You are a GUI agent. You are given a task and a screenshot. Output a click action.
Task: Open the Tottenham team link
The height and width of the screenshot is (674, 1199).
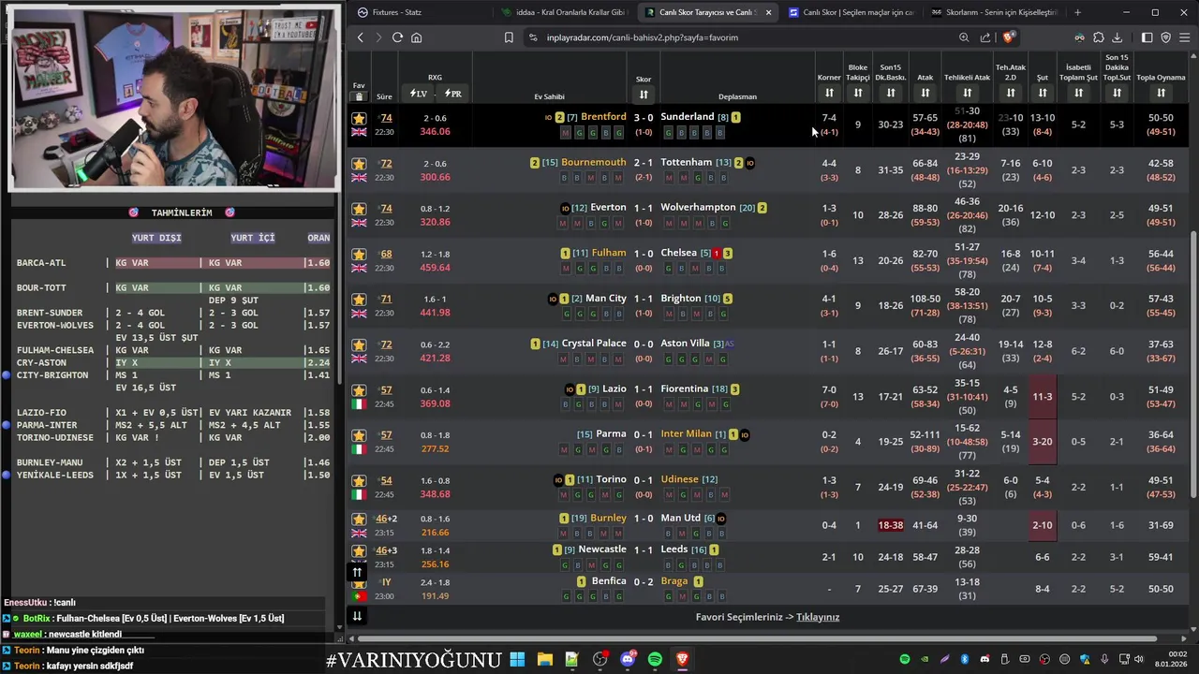(686, 162)
